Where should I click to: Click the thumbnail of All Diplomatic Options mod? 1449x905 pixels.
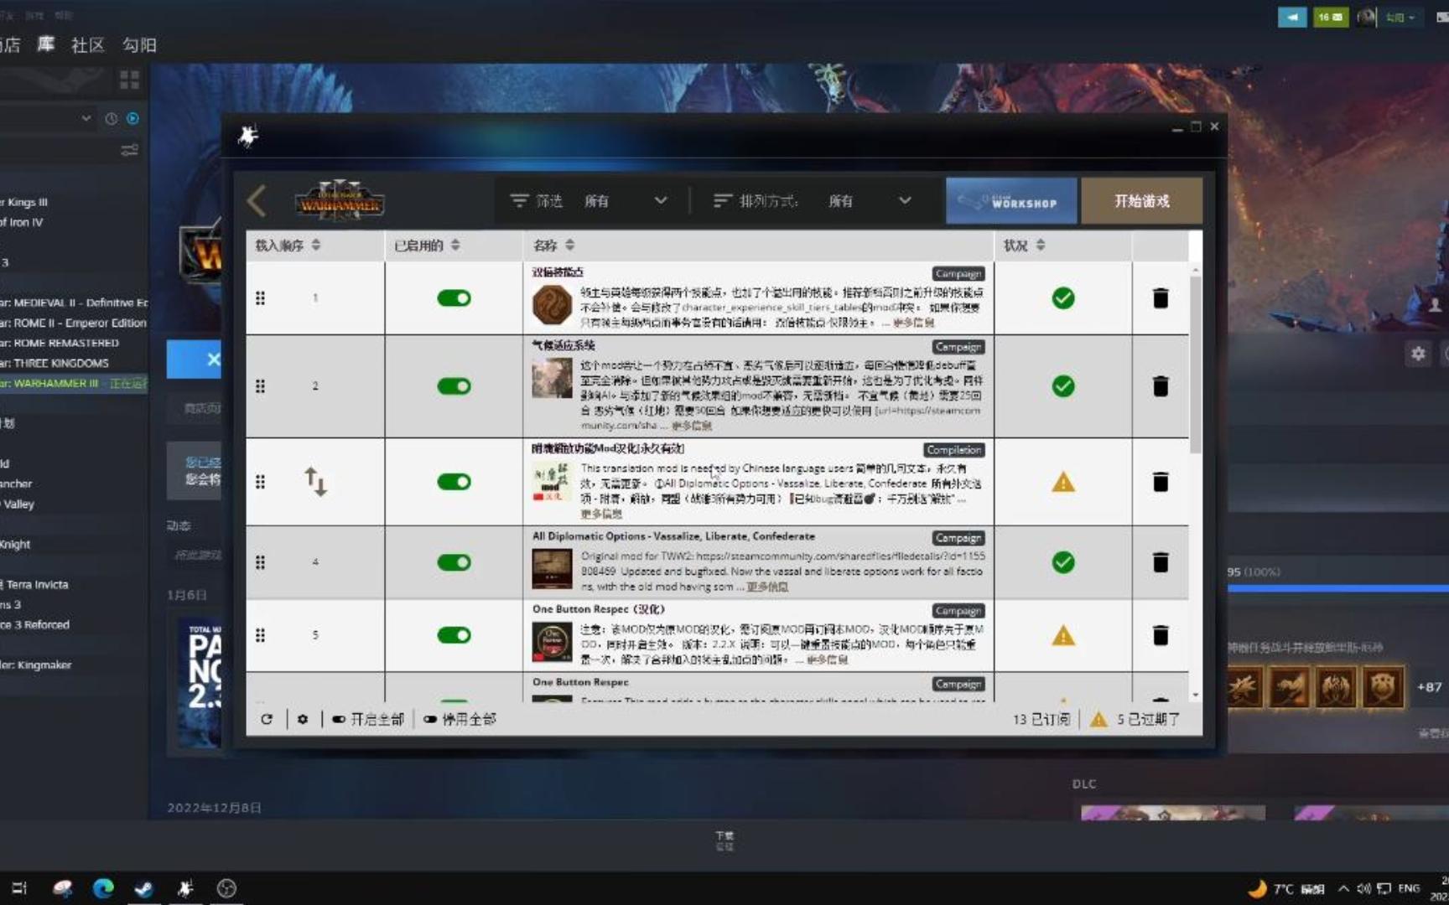[552, 569]
